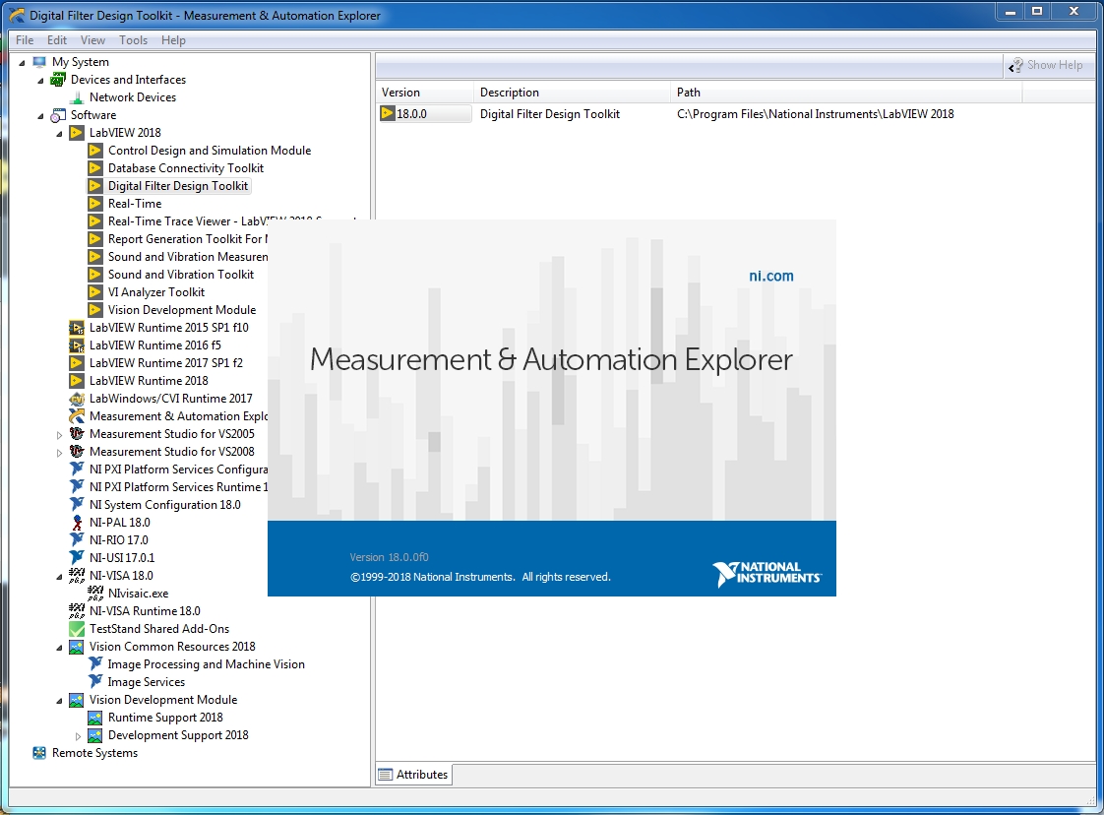
Task: Open the View menu
Action: click(x=92, y=40)
